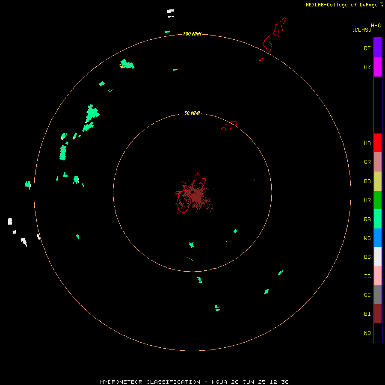Click the RA light green legend swatch

(x=378, y=219)
